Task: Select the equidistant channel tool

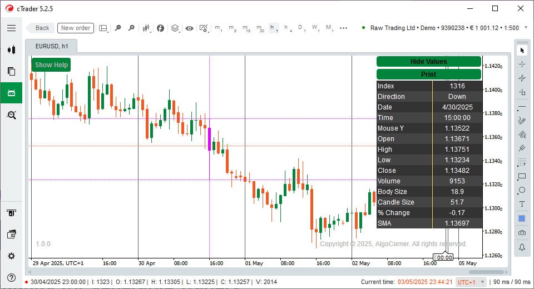Action: pos(522,134)
